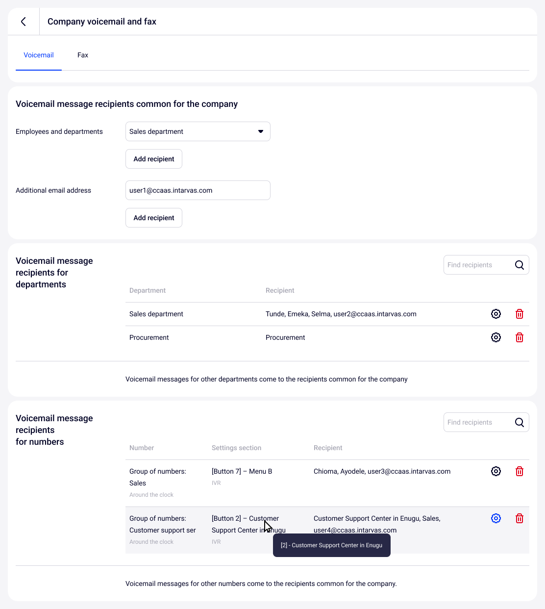Select the Button 2 Customer Support Center cell
Image resolution: width=545 pixels, height=609 pixels.
[245, 524]
